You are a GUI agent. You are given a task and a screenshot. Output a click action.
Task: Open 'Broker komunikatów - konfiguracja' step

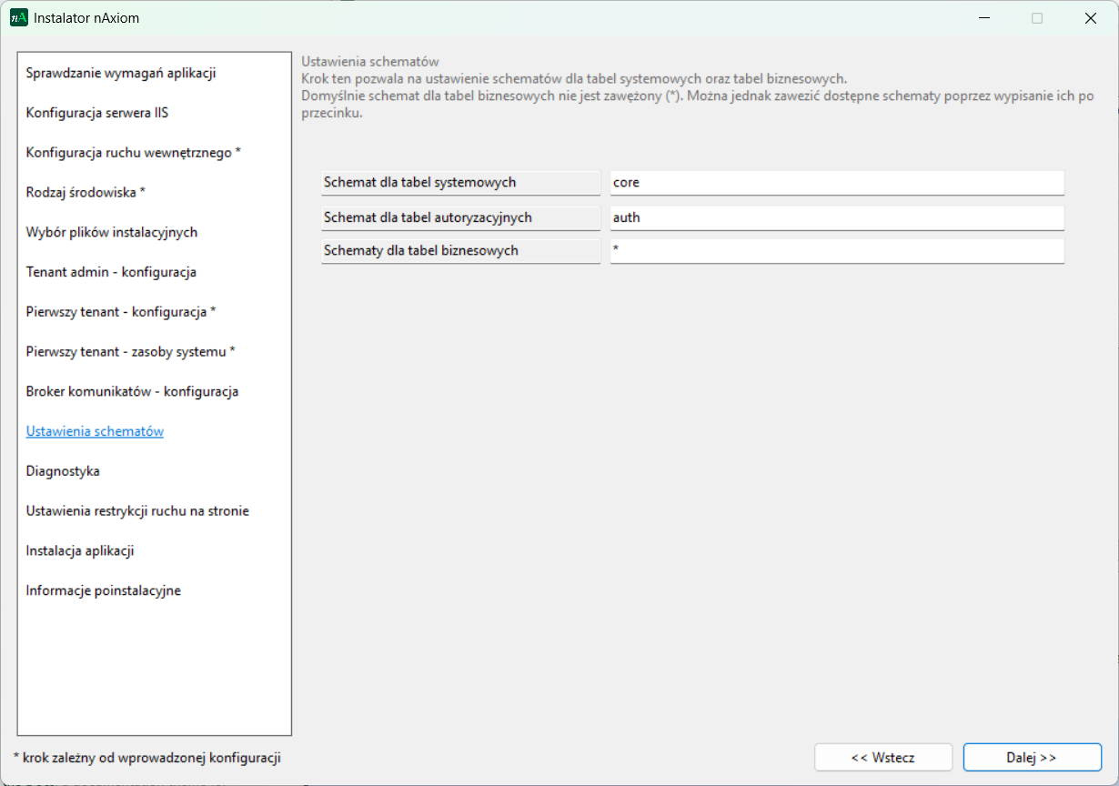click(132, 392)
